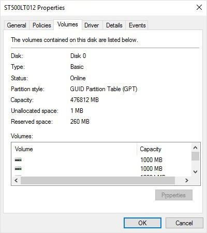Click the Cancel button
Viewport: 207px width, 233px height.
[x=184, y=223]
